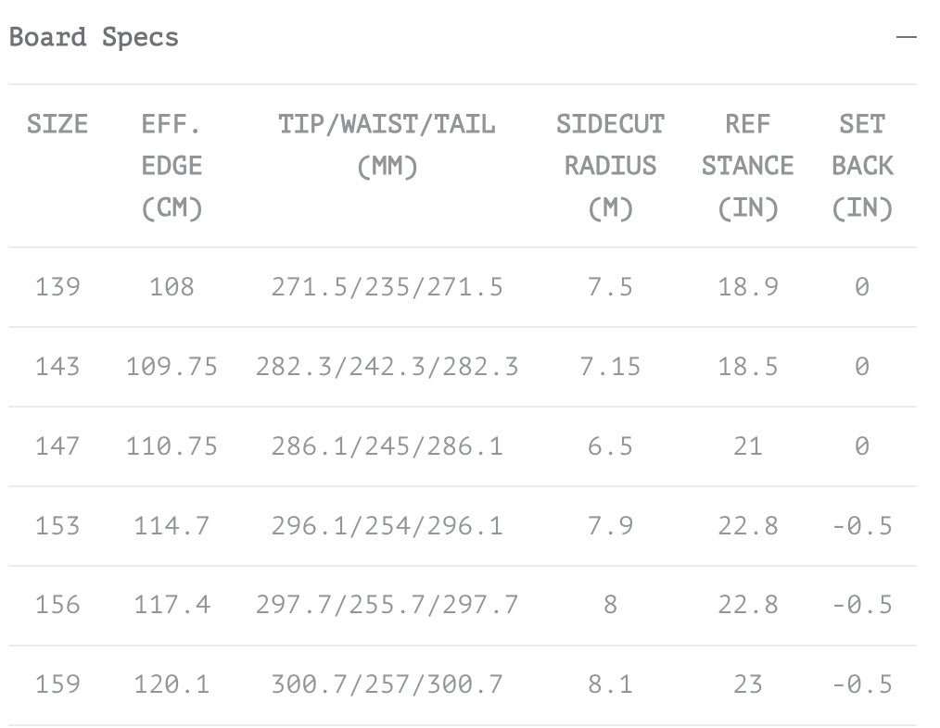Click the SET BACK (IN) header
Image resolution: width=940 pixels, height=728 pixels.
862,166
